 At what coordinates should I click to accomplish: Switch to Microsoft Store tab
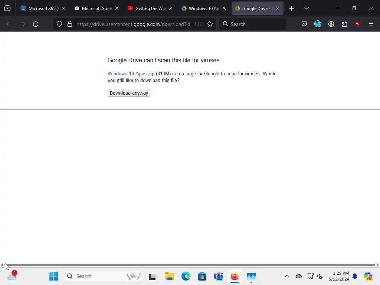(94, 9)
